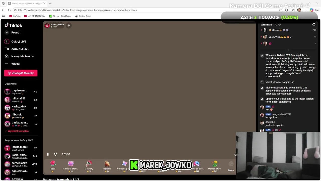Open the GÓRALECZKA bookmark
Screen dimensions: 321x181
coord(35,16)
